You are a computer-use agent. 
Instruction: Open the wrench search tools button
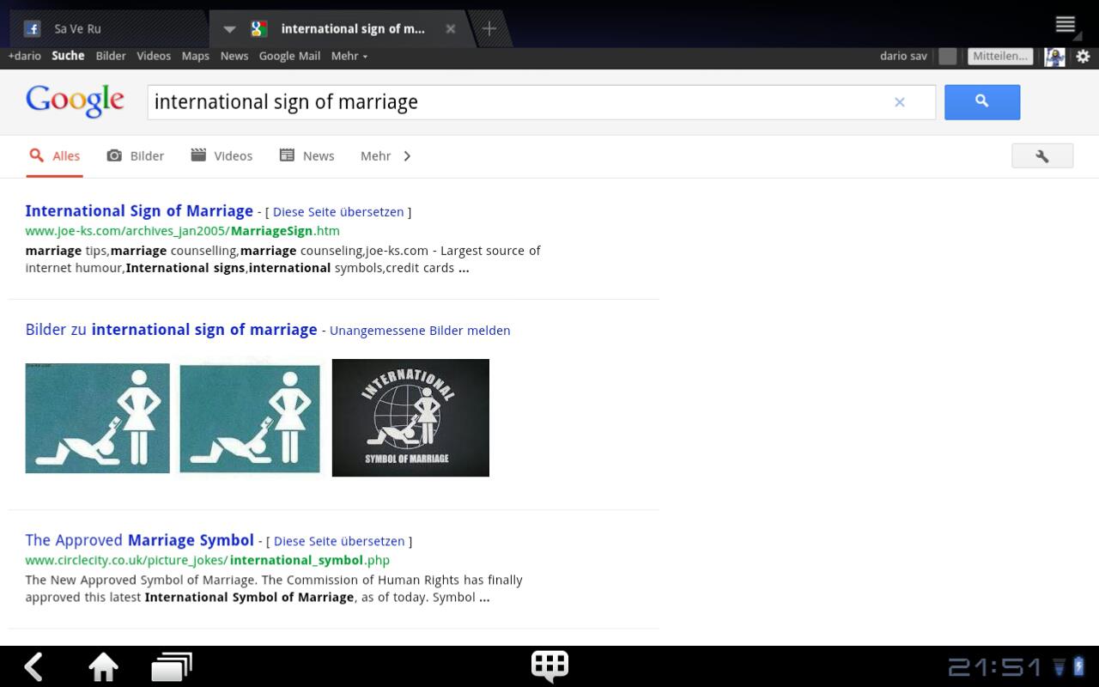pyautogui.click(x=1041, y=155)
